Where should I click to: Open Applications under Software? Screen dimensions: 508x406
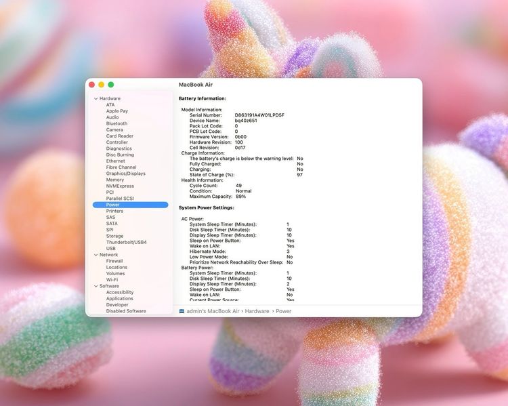119,298
